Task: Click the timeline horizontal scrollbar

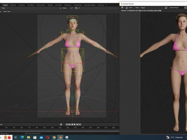Action: point(60,131)
